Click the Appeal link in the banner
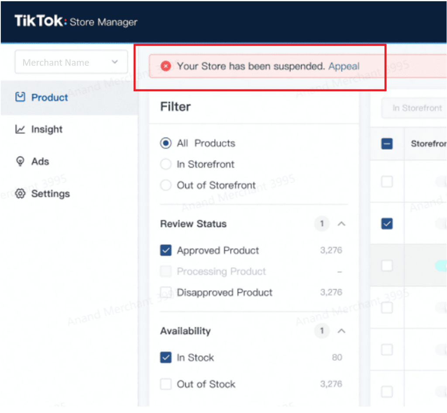This screenshot has width=447, height=413. 344,66
